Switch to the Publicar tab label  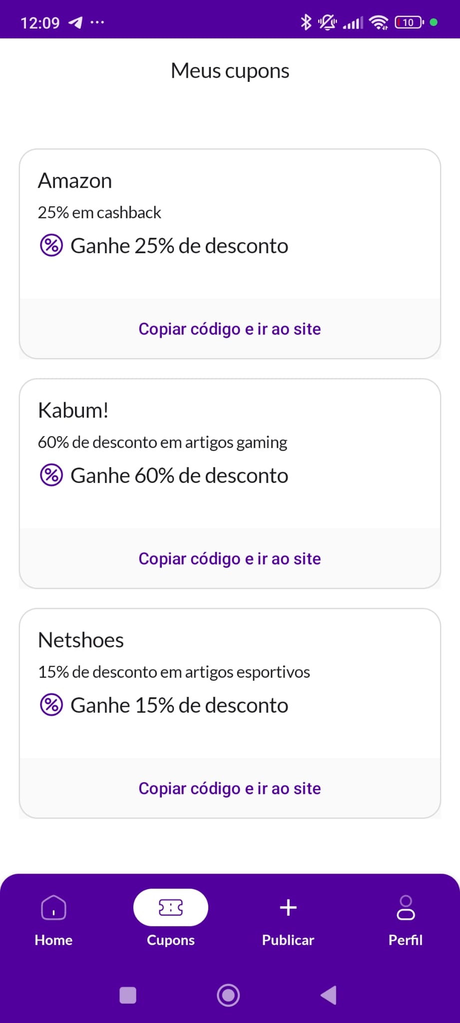[x=288, y=940]
